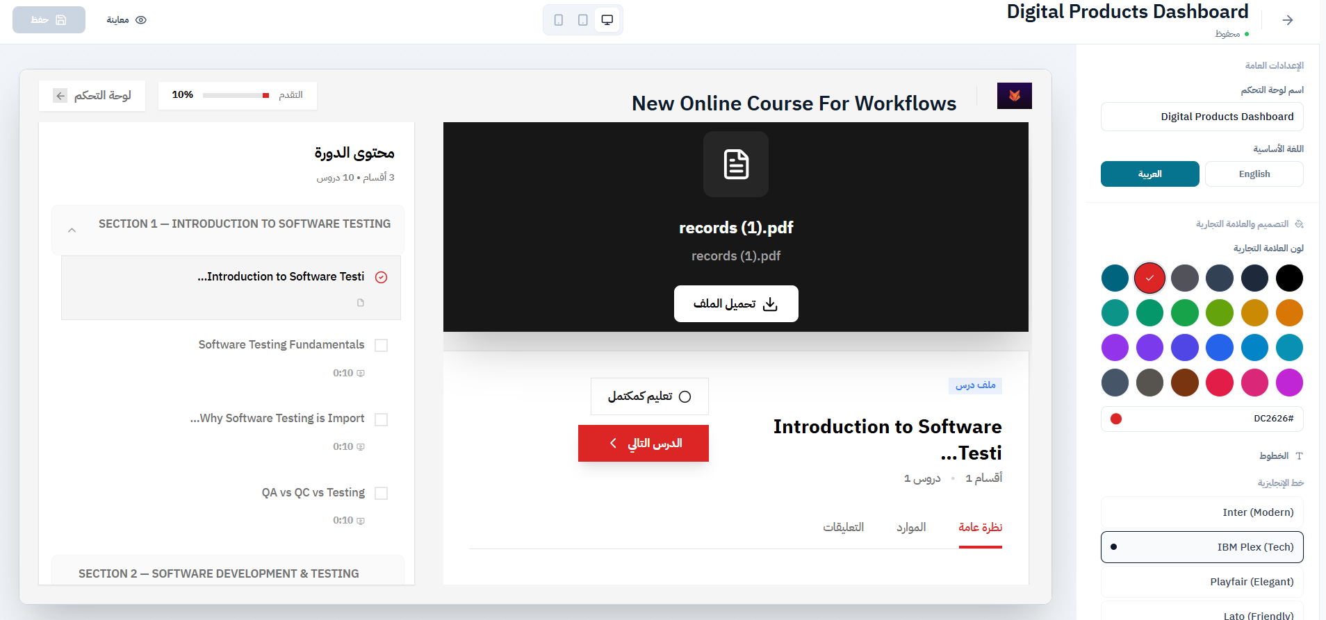Click the document file icon above records (1).pdf
This screenshot has height=620, width=1326.
pos(736,165)
